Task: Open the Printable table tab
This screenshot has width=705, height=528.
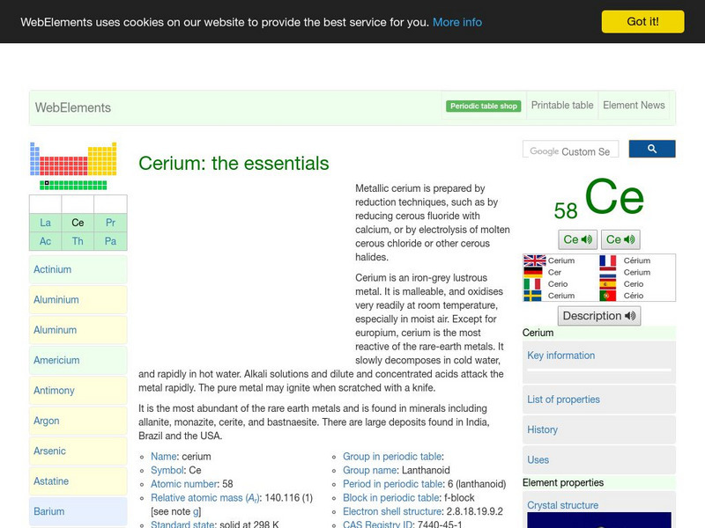Action: 561,105
